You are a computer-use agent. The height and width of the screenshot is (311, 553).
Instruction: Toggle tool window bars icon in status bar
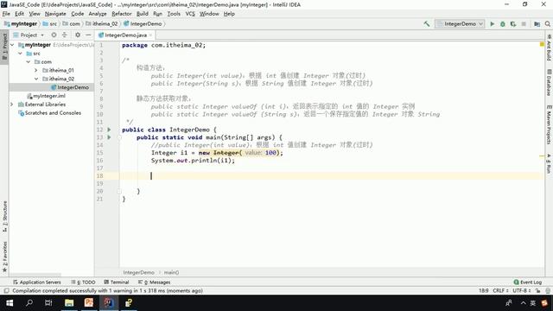click(6, 291)
